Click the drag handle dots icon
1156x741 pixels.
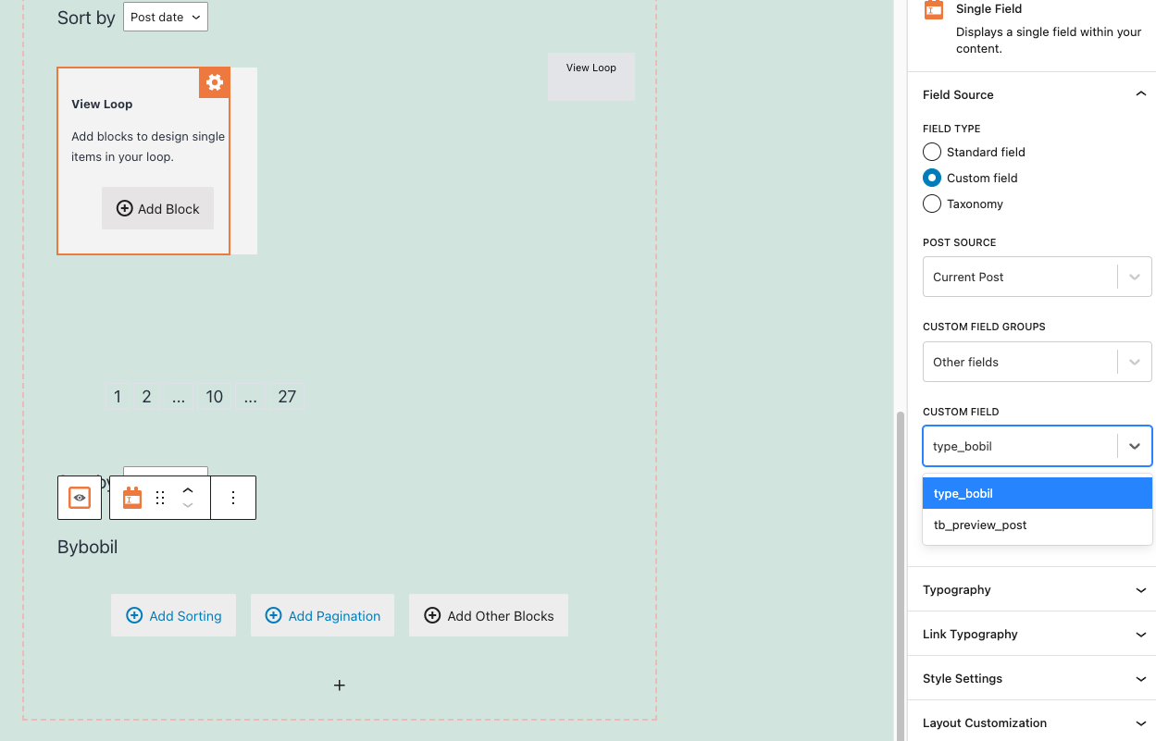(160, 498)
